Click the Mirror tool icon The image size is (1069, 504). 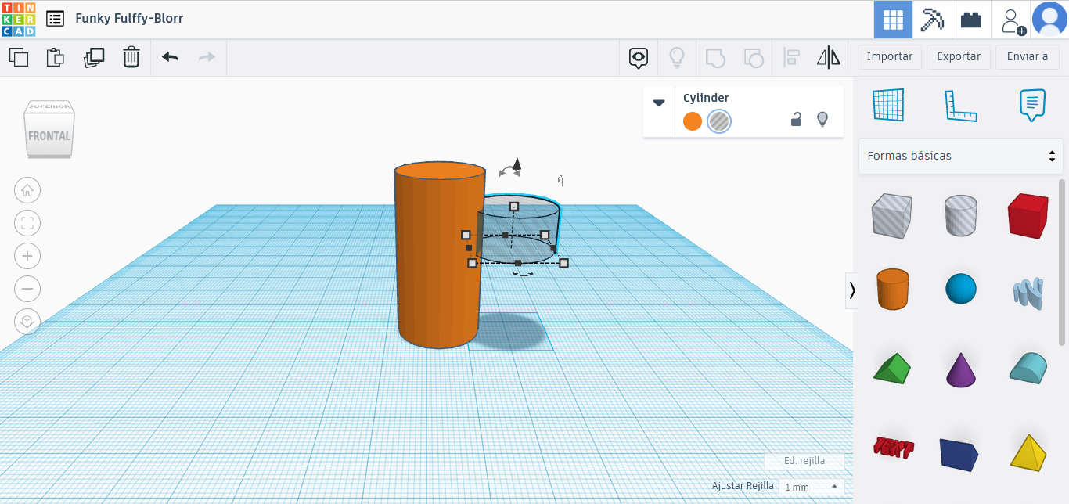828,57
